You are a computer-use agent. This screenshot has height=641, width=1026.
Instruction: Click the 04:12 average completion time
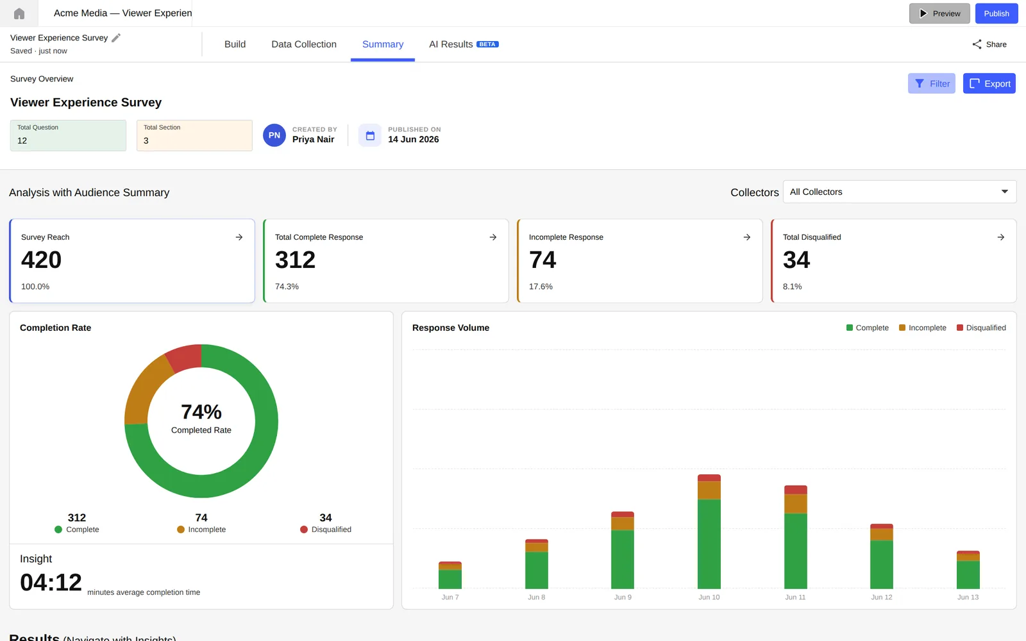[51, 583]
